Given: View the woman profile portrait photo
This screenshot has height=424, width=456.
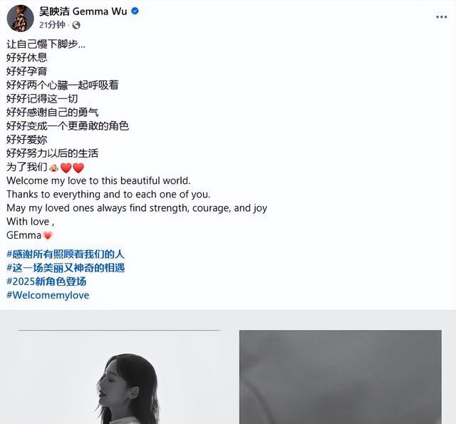Looking at the screenshot, I should pos(120,378).
